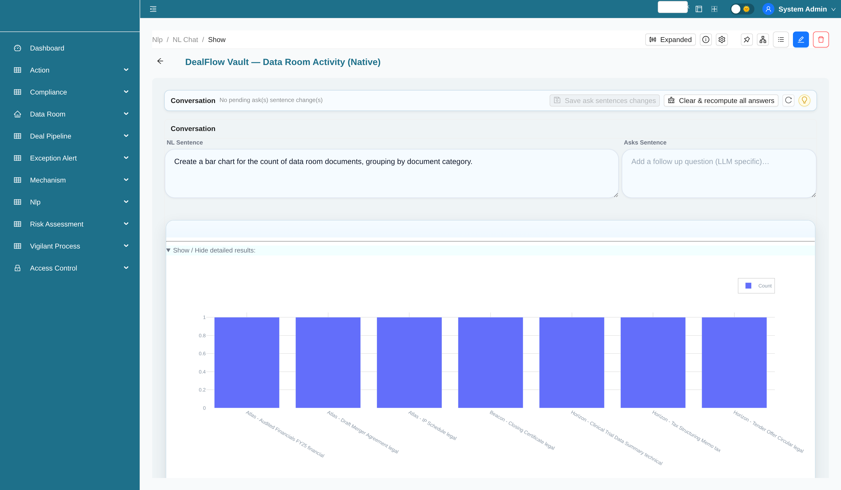Expand the System Admin dropdown

pyautogui.click(x=834, y=9)
